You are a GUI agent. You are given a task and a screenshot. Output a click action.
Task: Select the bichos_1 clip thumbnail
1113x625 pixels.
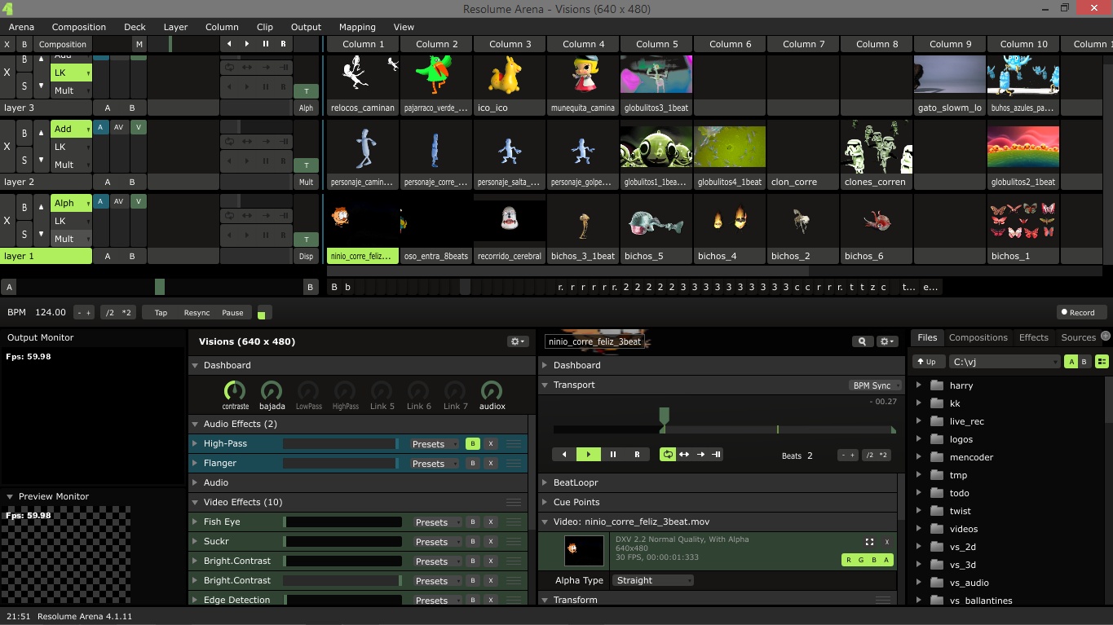pyautogui.click(x=1022, y=221)
